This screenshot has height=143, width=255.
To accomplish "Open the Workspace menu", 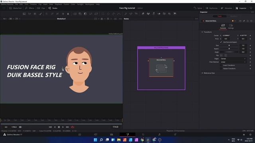I will [x=90, y=4].
